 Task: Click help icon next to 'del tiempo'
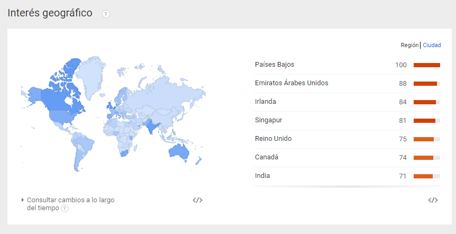coord(65,209)
